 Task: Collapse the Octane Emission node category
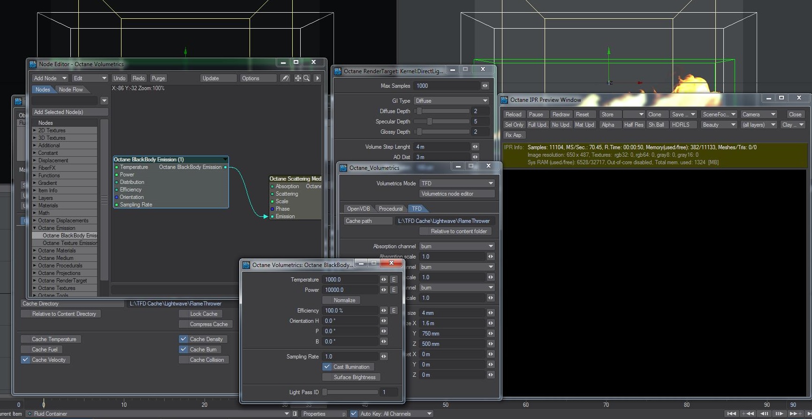point(35,228)
